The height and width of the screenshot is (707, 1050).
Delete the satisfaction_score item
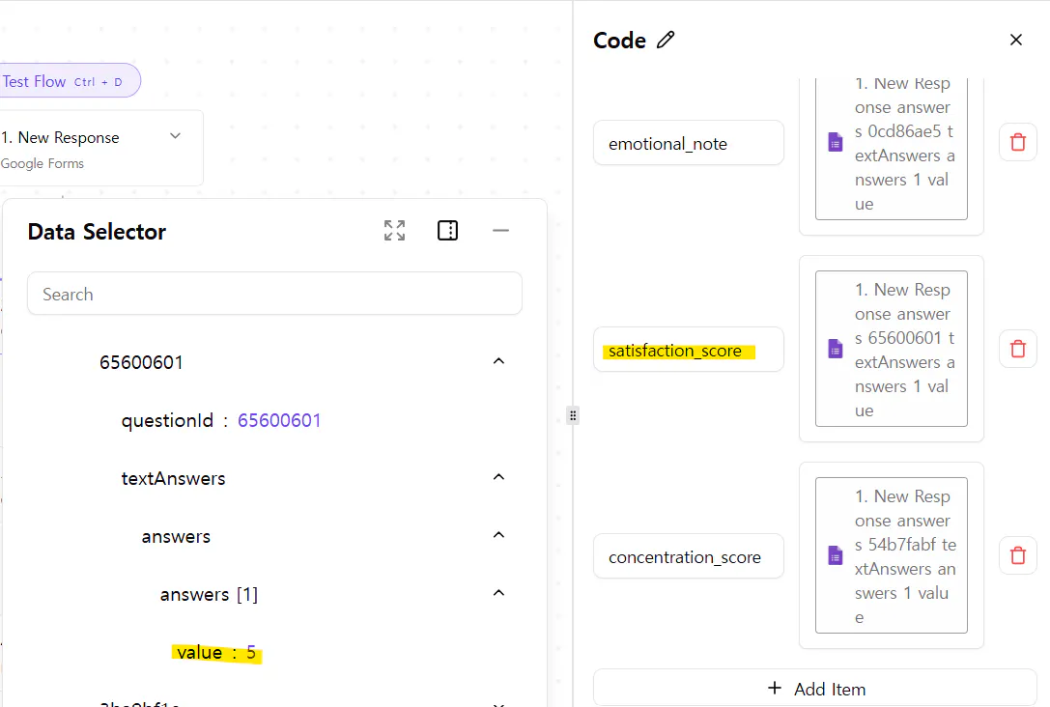coord(1017,349)
